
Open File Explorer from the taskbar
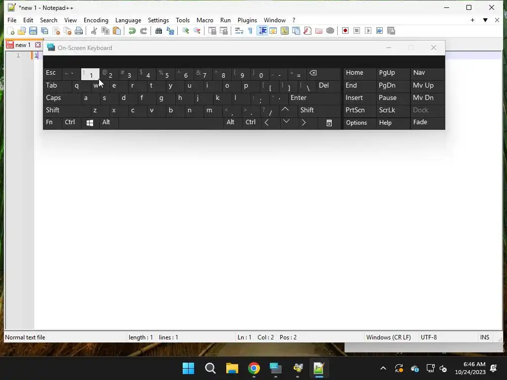coord(232,368)
